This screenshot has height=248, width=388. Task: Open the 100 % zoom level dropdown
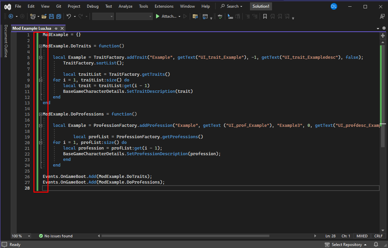[x=29, y=236]
